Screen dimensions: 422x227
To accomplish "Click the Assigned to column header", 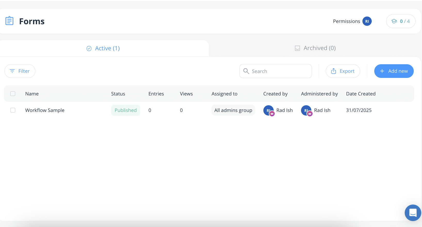I will point(224,94).
